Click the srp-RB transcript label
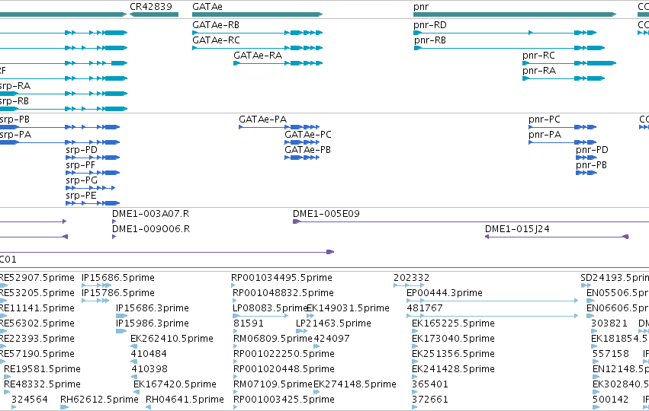 14,101
